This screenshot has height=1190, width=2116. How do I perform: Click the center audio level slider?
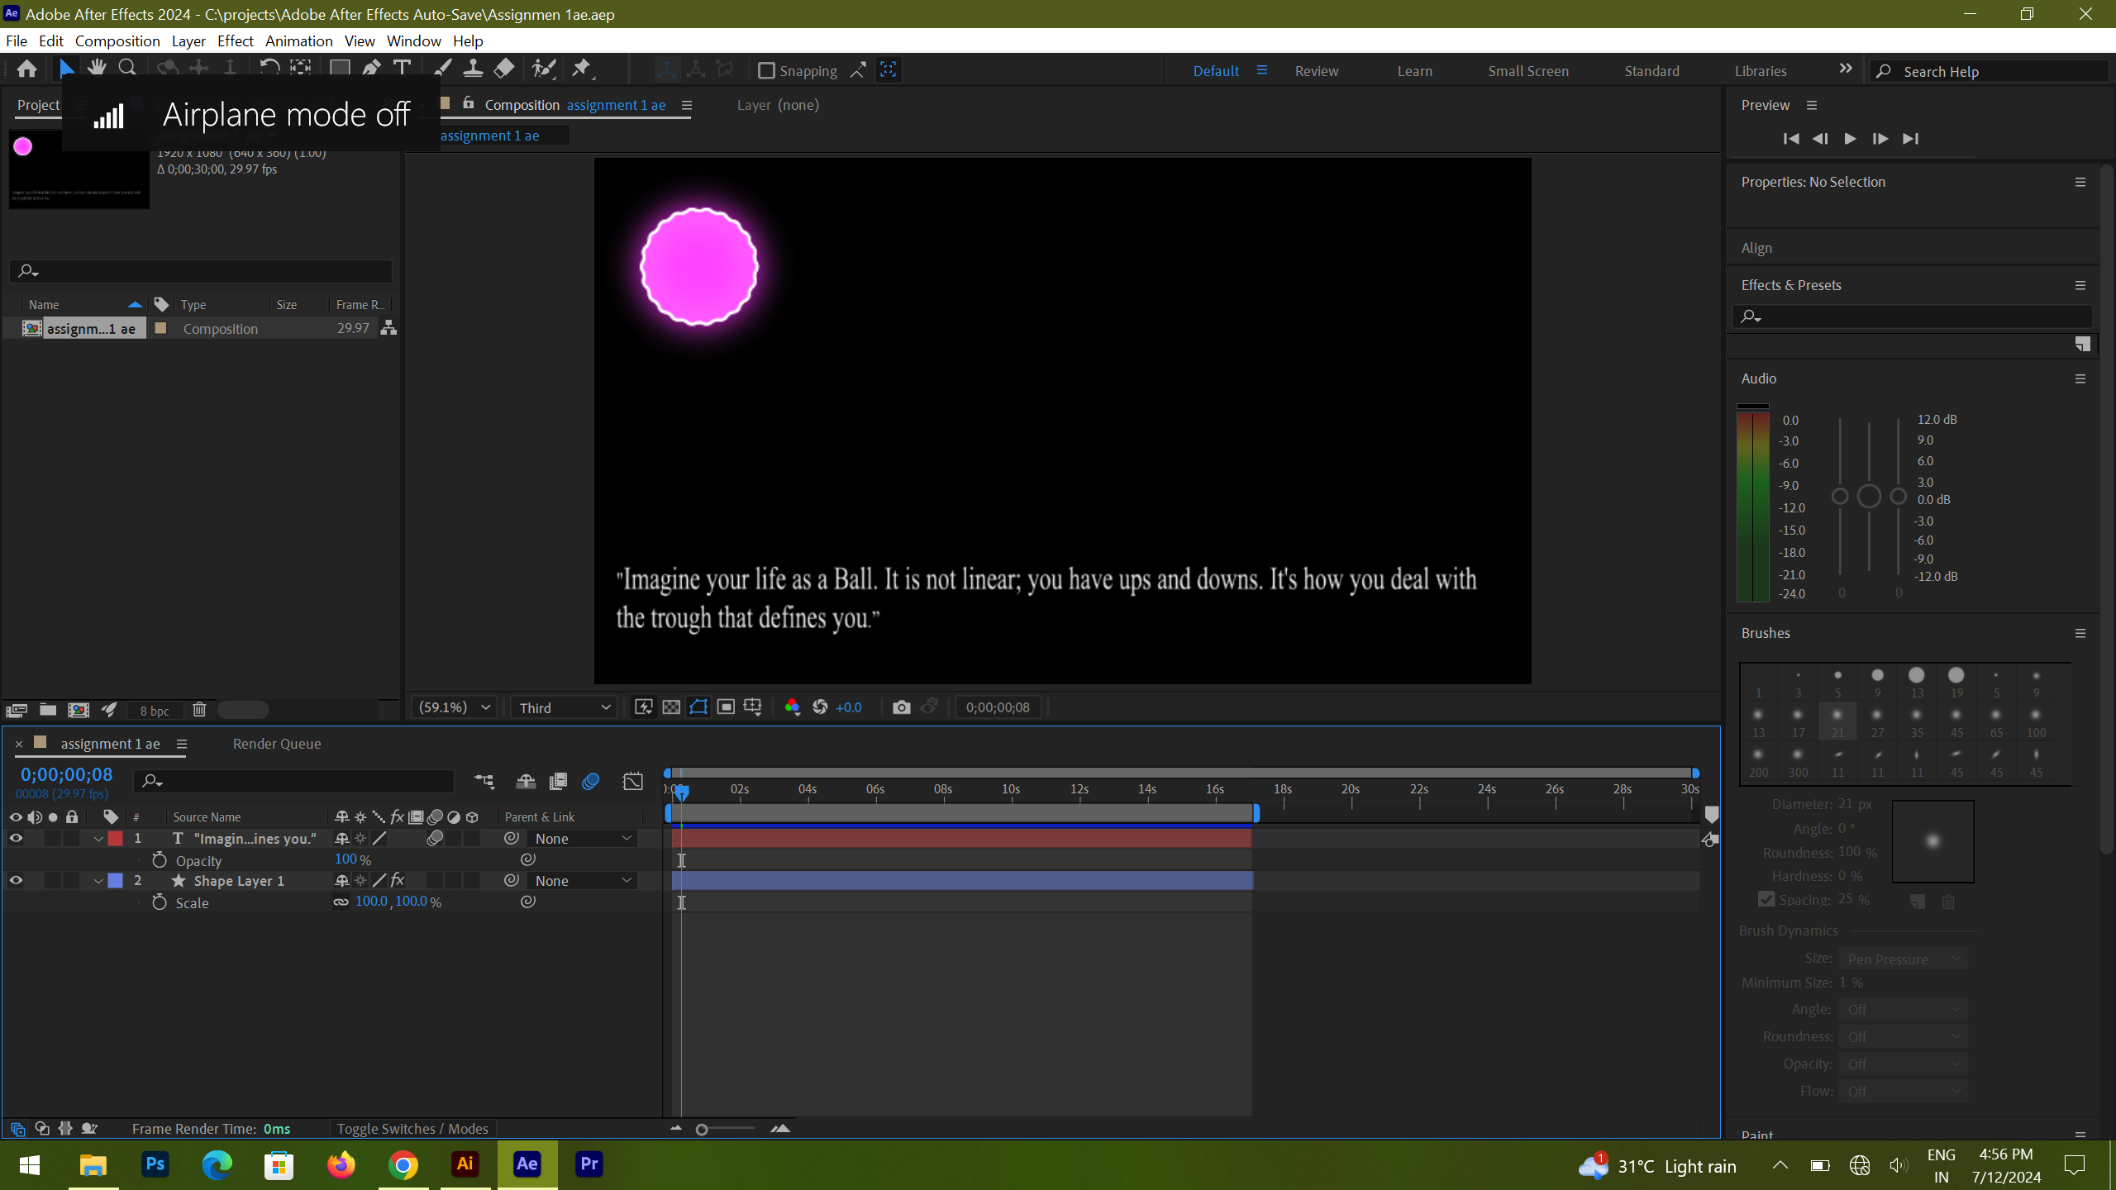(1869, 496)
